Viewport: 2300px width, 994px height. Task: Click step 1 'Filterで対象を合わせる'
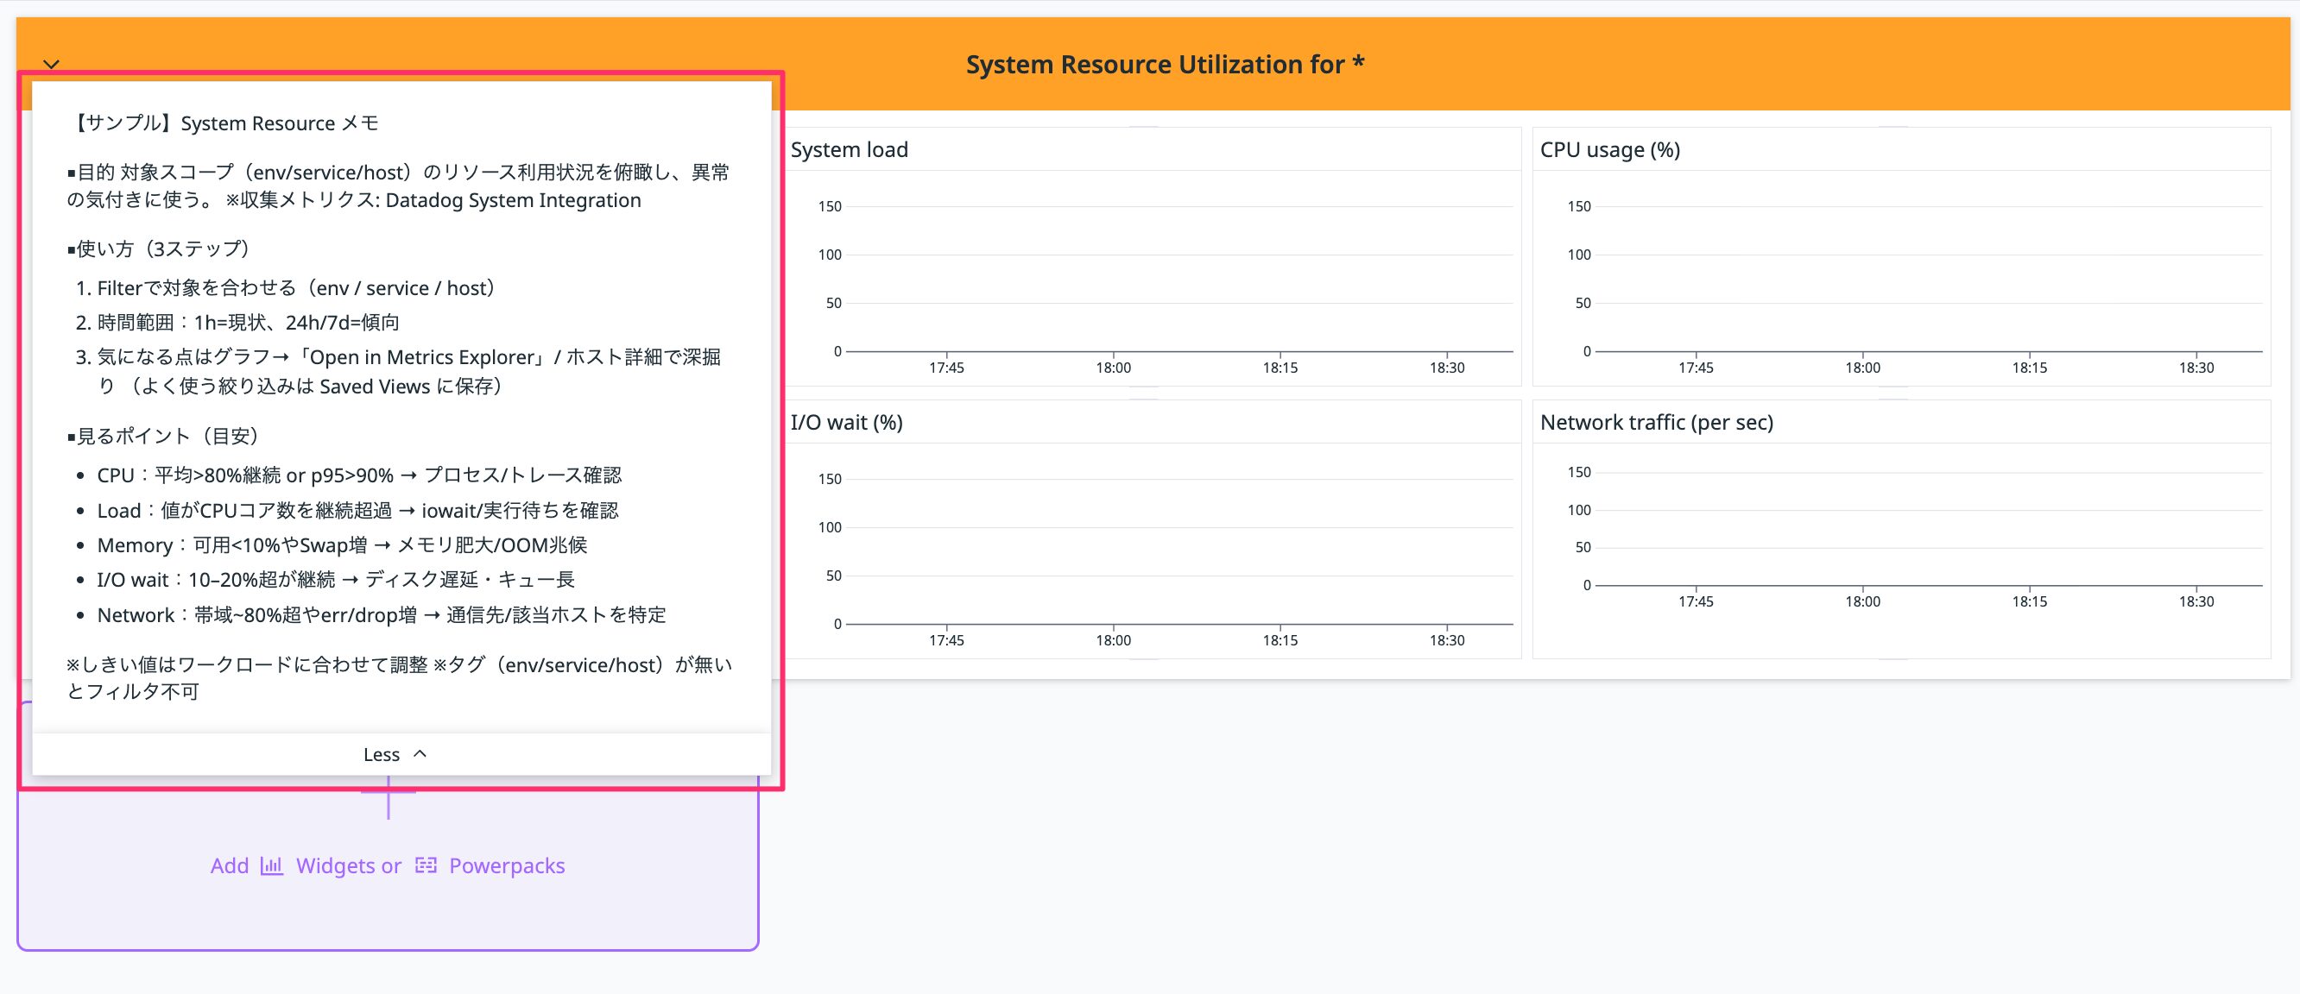point(296,288)
